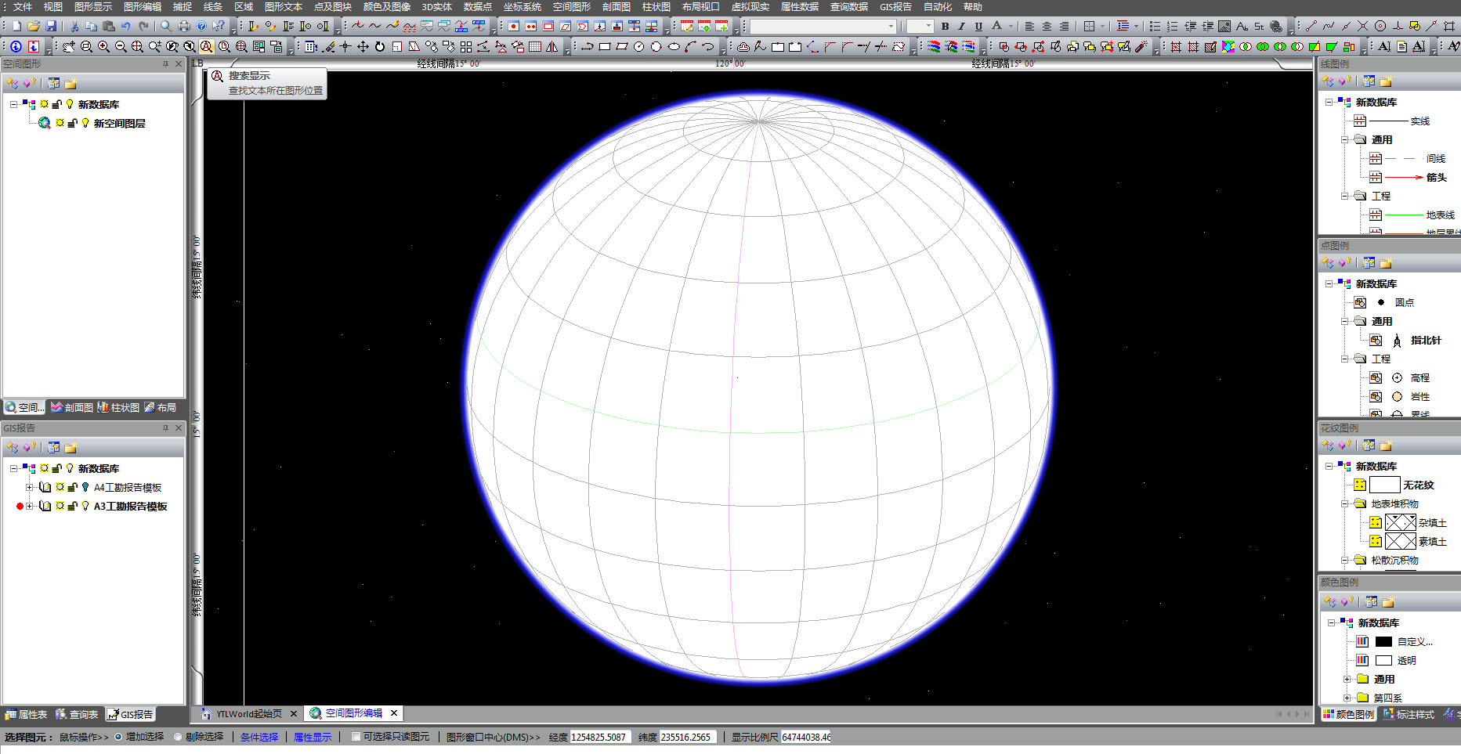The height and width of the screenshot is (754, 1461).
Task: Click 图形窗口中心(DMS)>> button
Action: point(494,737)
